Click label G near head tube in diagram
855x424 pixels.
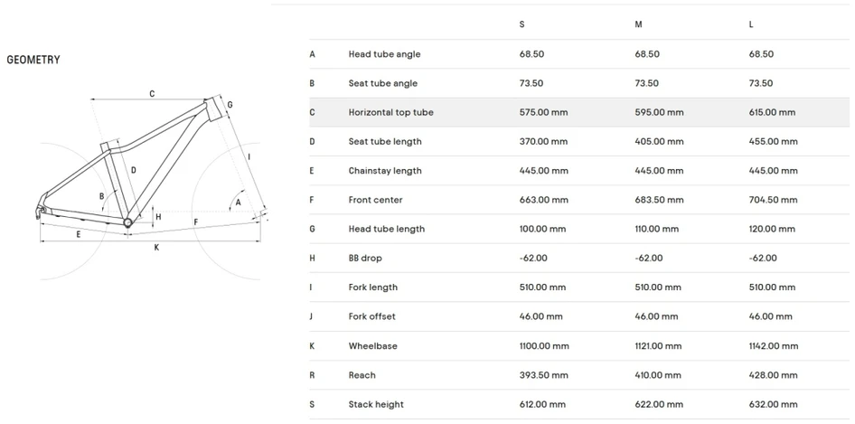click(230, 104)
